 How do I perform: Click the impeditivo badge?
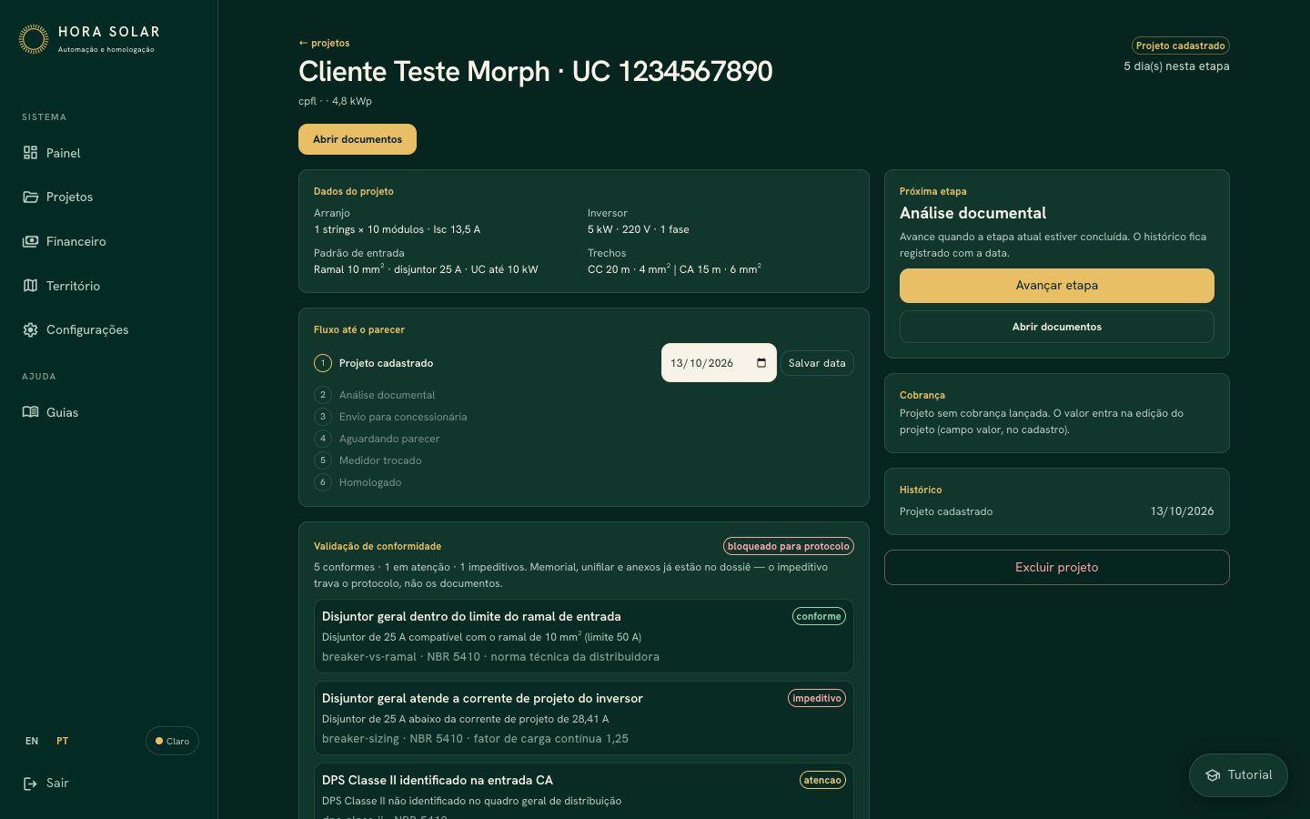817,698
